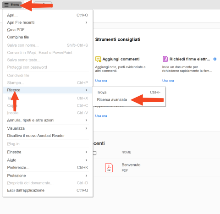Expand the Visualizza submenu chevron
The image size is (220, 214).
click(x=86, y=128)
